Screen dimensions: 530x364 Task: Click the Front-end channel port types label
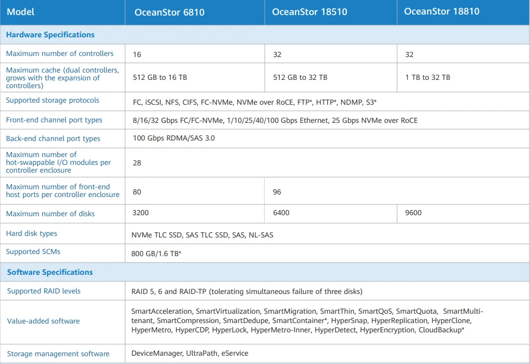point(54,120)
